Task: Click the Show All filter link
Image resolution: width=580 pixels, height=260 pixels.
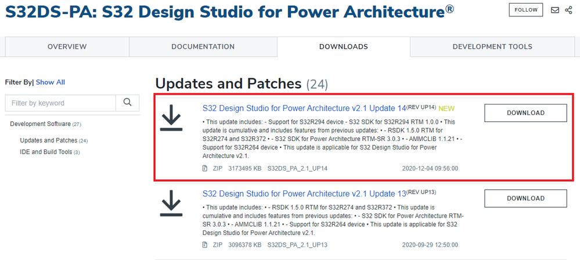Action: point(51,82)
